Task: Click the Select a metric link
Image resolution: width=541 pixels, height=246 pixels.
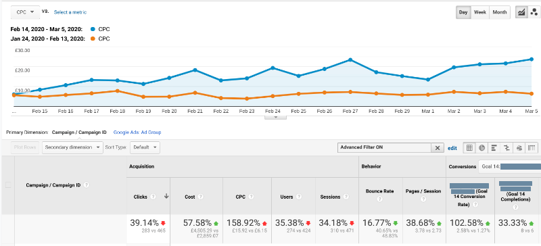Action: coord(70,12)
